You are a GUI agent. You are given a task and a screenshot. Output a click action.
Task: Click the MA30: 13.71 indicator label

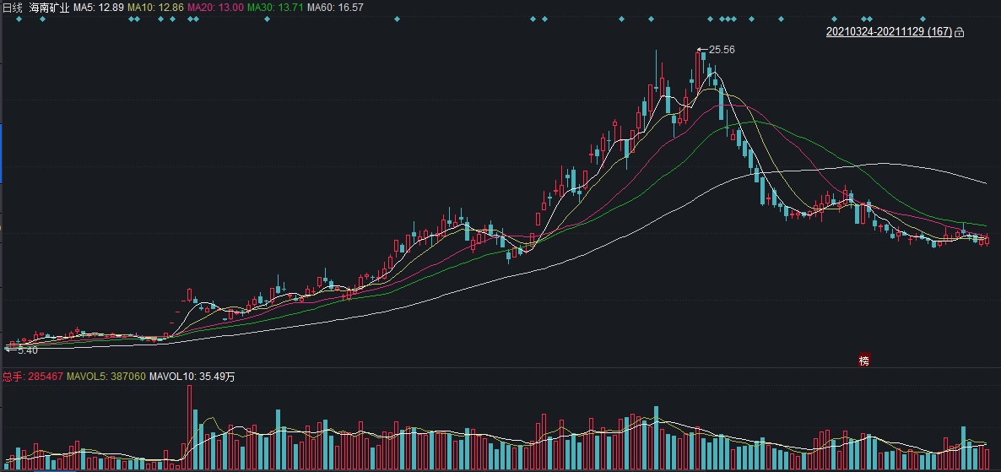[x=275, y=8]
